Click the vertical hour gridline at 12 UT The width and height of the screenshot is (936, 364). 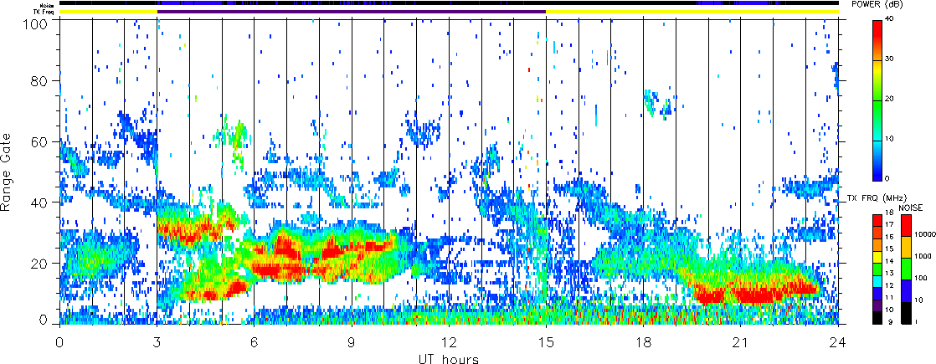[x=449, y=172]
